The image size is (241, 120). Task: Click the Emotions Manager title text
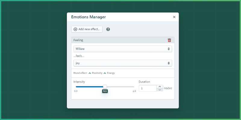click(x=88, y=17)
